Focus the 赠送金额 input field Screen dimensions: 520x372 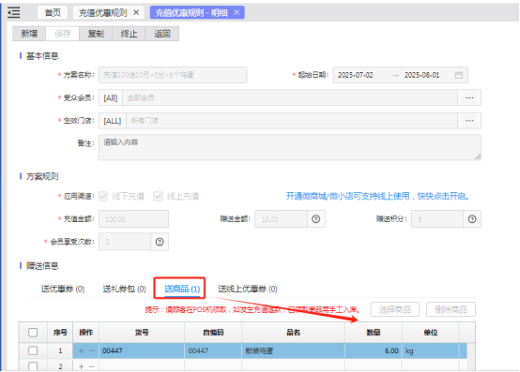tap(282, 218)
